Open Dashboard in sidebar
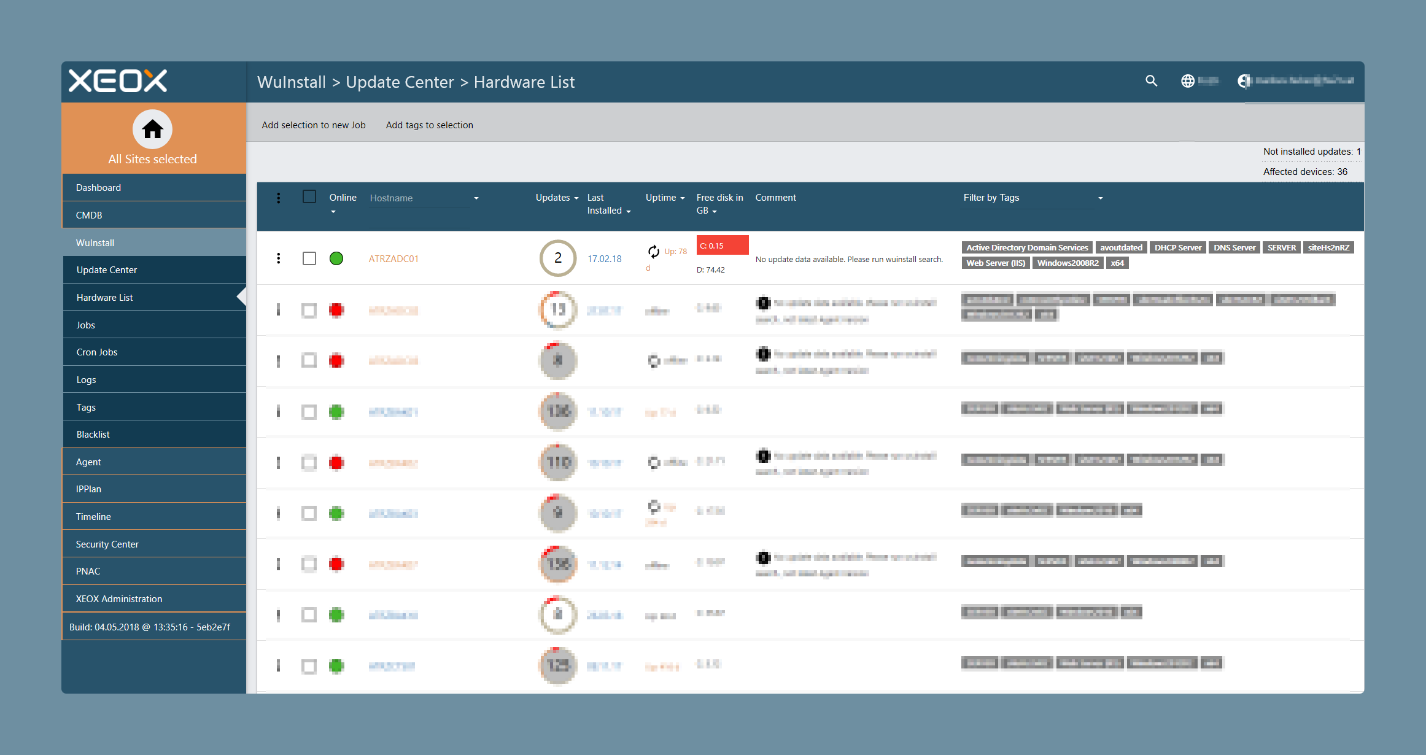The image size is (1426, 755). (154, 188)
